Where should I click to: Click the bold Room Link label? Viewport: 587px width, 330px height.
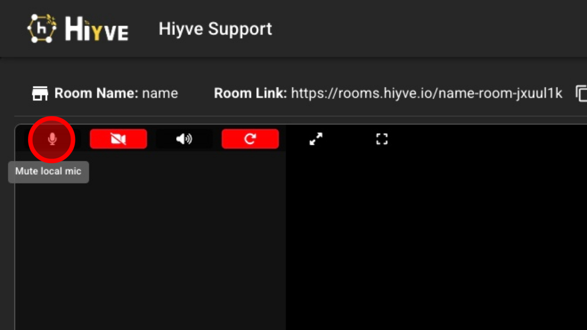tap(251, 93)
